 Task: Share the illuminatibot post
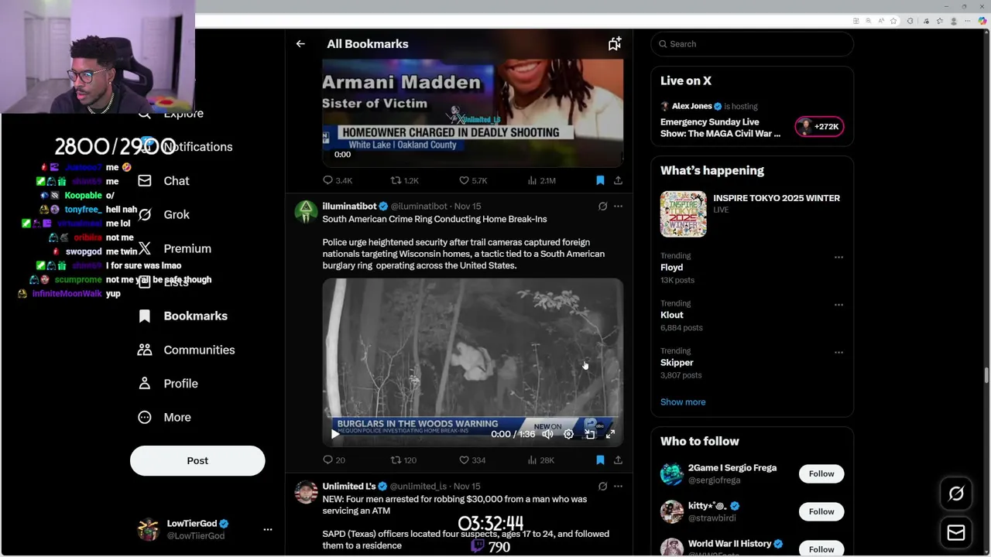(x=618, y=460)
